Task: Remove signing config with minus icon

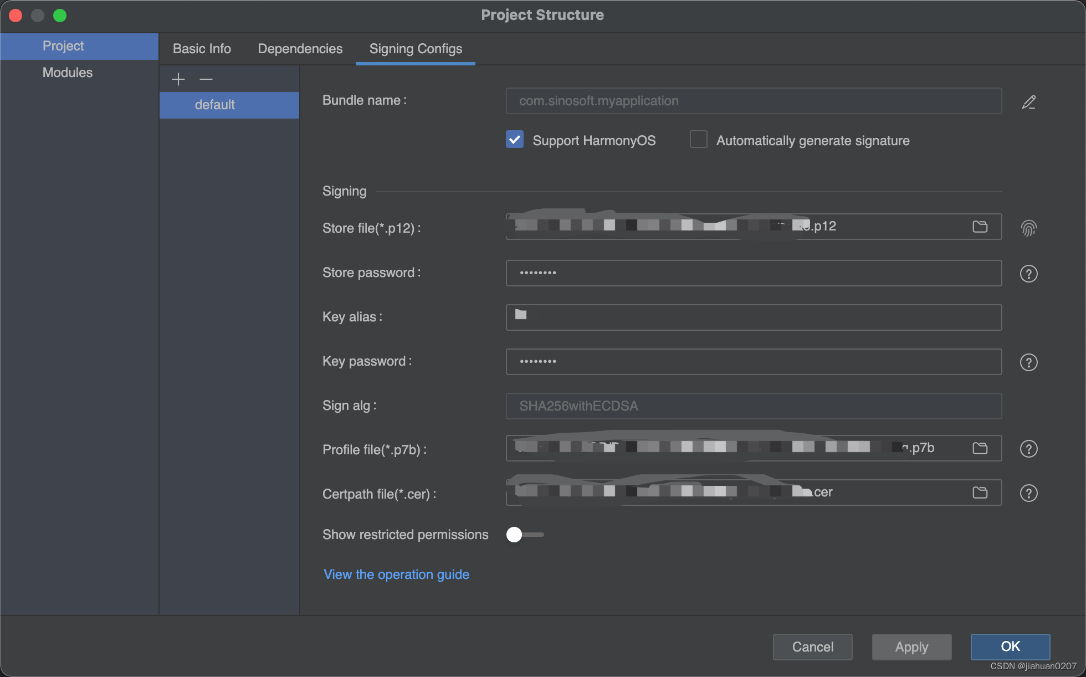Action: 206,79
